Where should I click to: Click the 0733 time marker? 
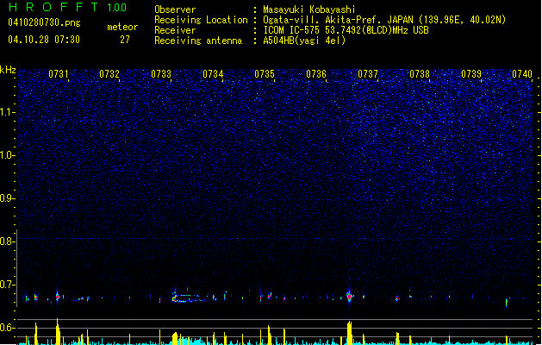click(161, 74)
